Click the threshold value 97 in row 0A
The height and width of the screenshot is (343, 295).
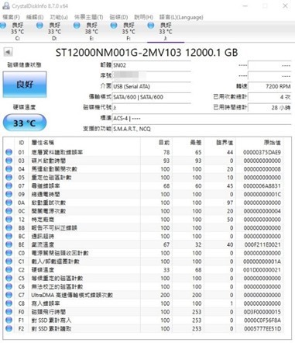click(x=230, y=203)
